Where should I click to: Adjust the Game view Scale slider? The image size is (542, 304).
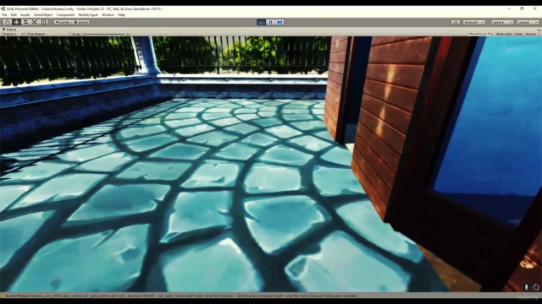tap(103, 34)
